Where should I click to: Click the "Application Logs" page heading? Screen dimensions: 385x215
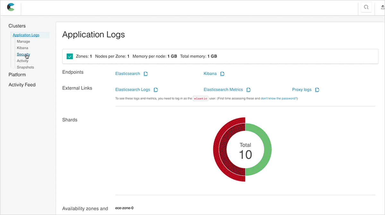93,35
